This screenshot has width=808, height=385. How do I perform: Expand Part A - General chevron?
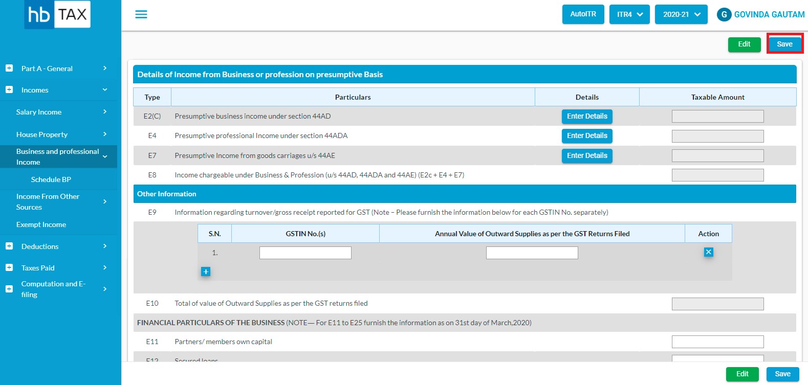click(105, 68)
